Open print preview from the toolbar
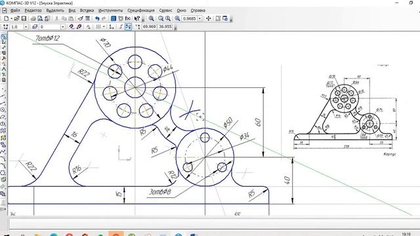The image size is (420, 236). pyautogui.click(x=40, y=18)
